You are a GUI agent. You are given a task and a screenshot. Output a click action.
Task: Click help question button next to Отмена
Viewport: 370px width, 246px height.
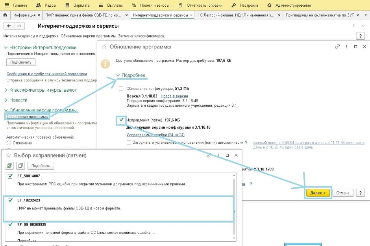(x=360, y=193)
